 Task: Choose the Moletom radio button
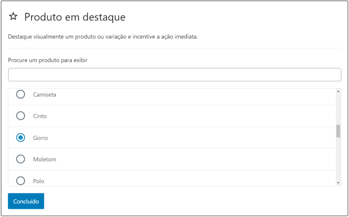tap(21, 159)
